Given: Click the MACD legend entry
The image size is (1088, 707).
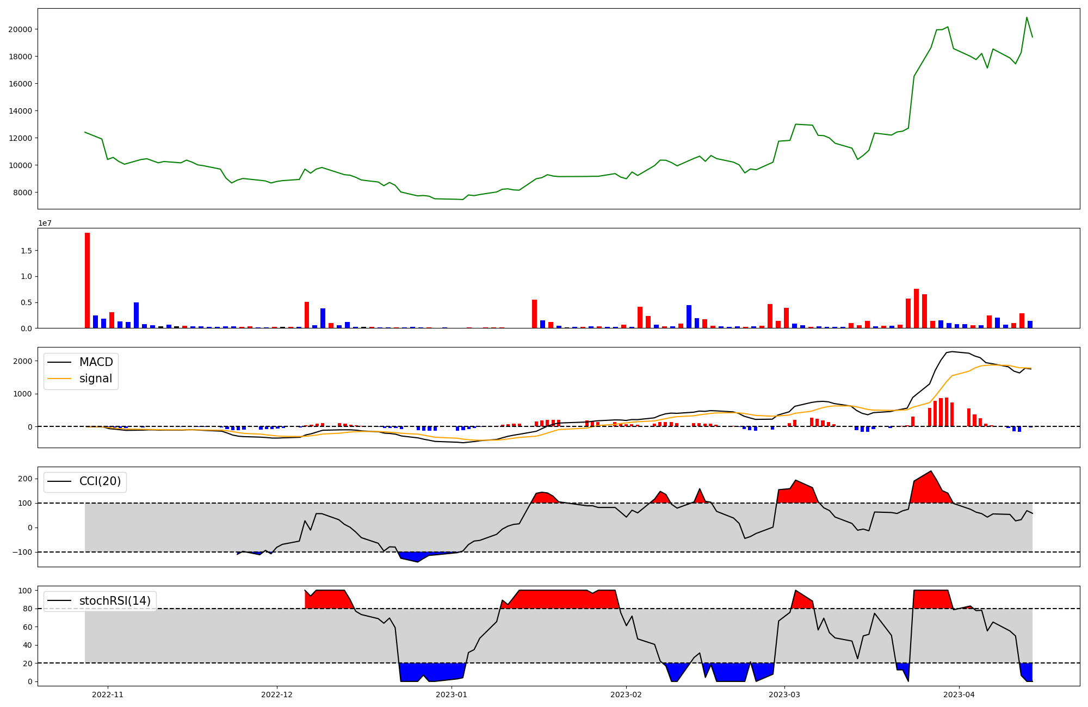Looking at the screenshot, I should coord(96,362).
